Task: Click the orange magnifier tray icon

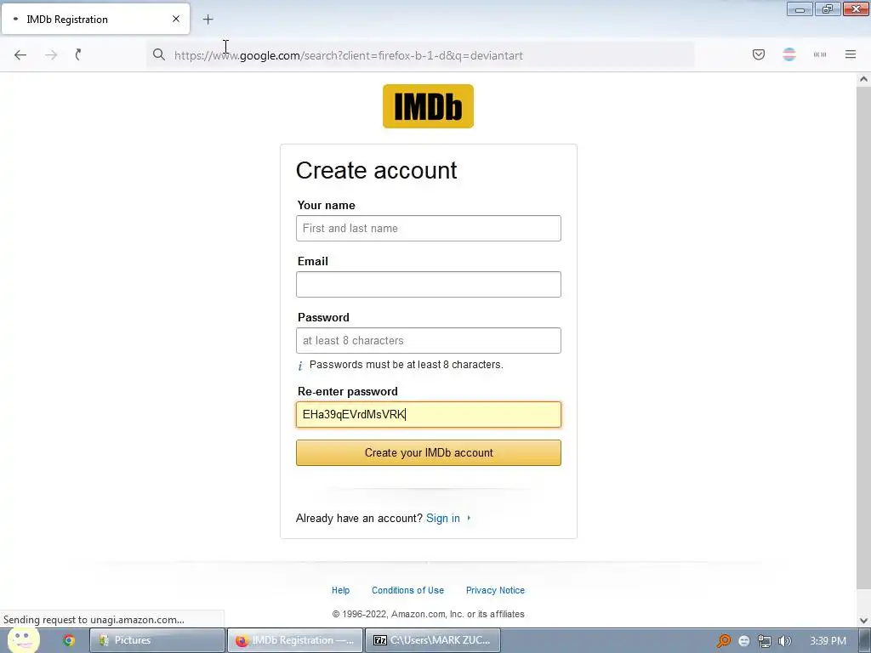Action: 723,641
